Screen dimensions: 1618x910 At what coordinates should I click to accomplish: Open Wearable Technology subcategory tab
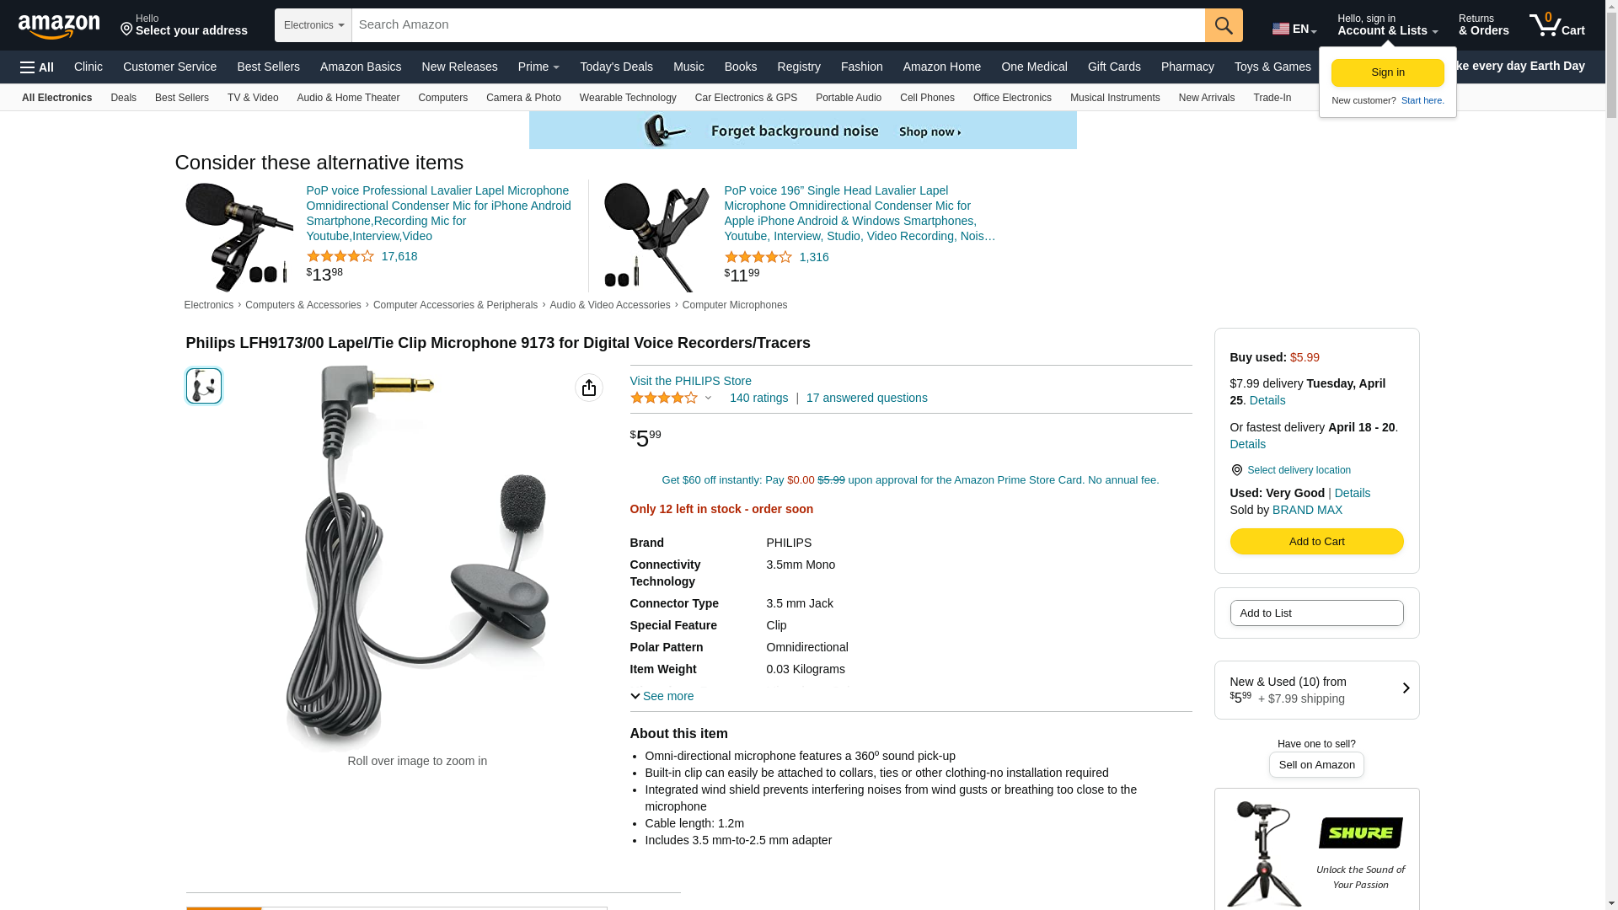[628, 98]
